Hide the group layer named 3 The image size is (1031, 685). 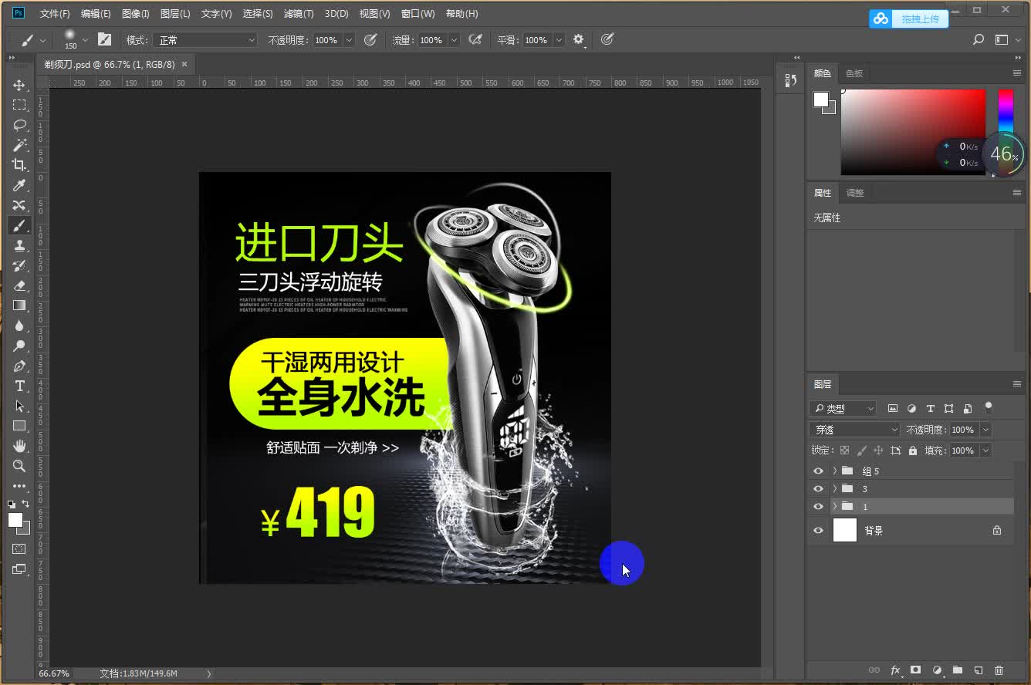[x=818, y=488]
